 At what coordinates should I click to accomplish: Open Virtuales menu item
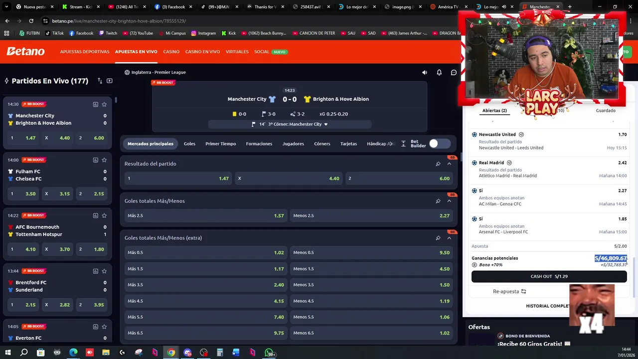click(x=237, y=52)
